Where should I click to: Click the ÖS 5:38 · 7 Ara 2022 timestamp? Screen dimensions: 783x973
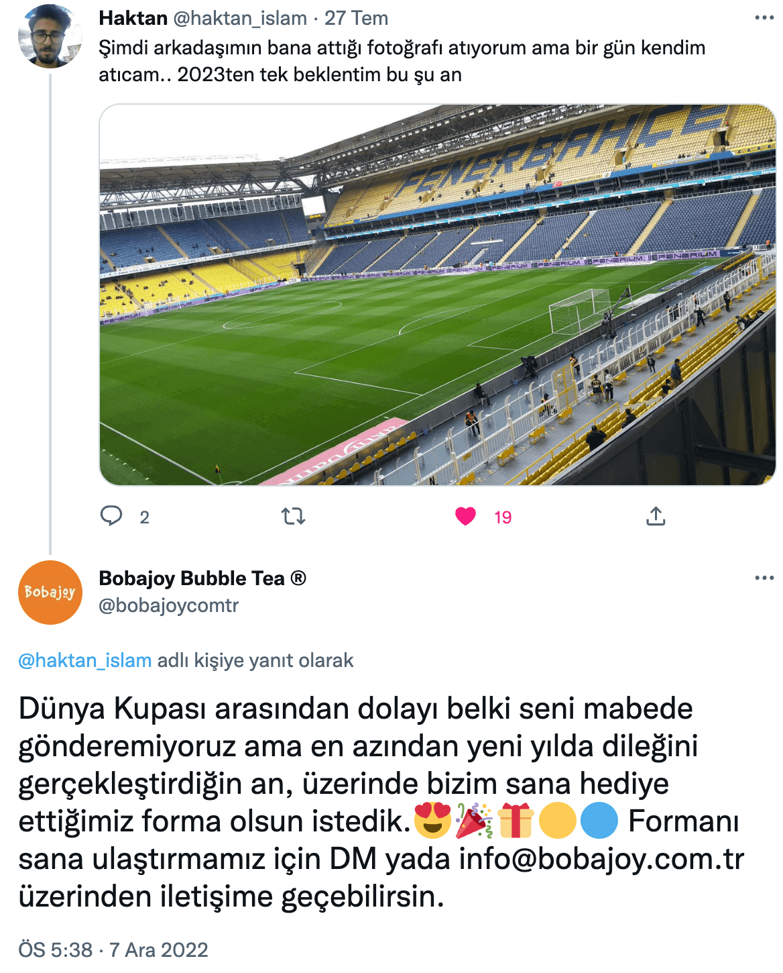113,950
